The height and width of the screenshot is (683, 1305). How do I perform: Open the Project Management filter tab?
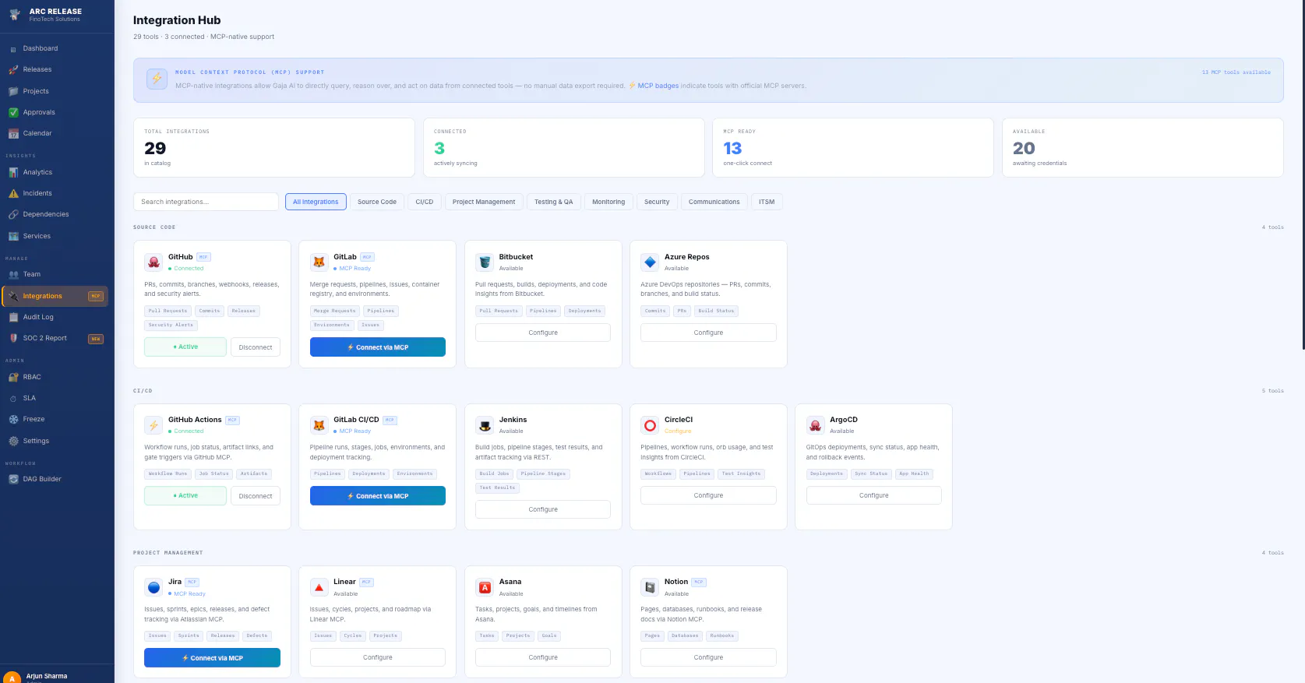coord(484,202)
